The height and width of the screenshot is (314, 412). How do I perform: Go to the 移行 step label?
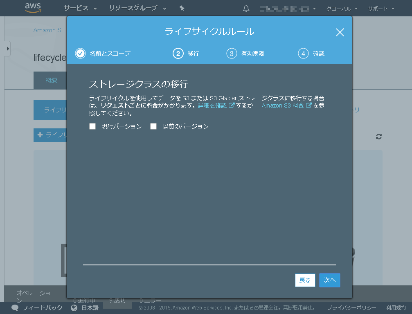click(x=194, y=54)
